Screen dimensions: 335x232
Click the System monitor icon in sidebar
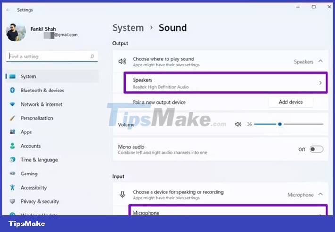coord(12,76)
